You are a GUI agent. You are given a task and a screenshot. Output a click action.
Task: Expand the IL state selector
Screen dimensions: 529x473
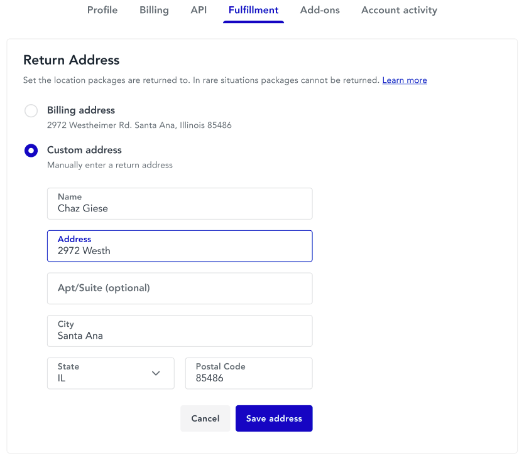(x=111, y=373)
